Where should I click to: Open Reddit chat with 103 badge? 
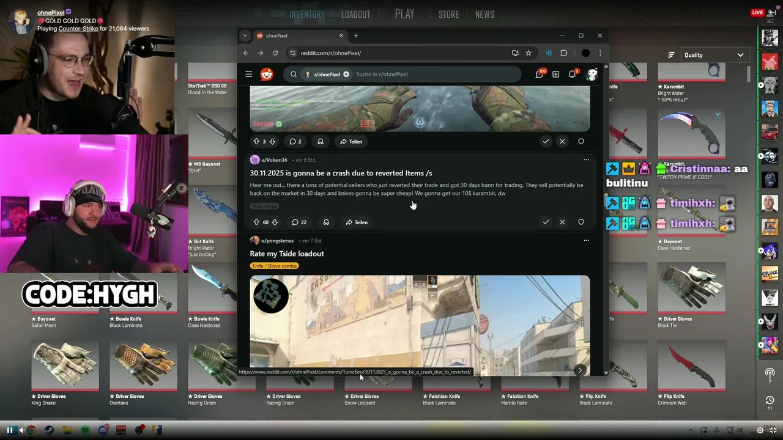point(540,73)
